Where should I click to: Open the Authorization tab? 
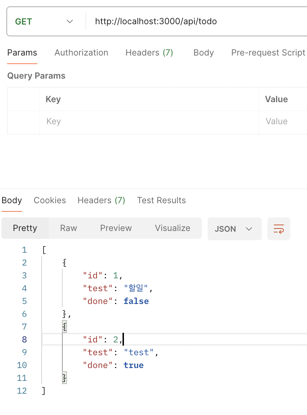[x=81, y=53]
